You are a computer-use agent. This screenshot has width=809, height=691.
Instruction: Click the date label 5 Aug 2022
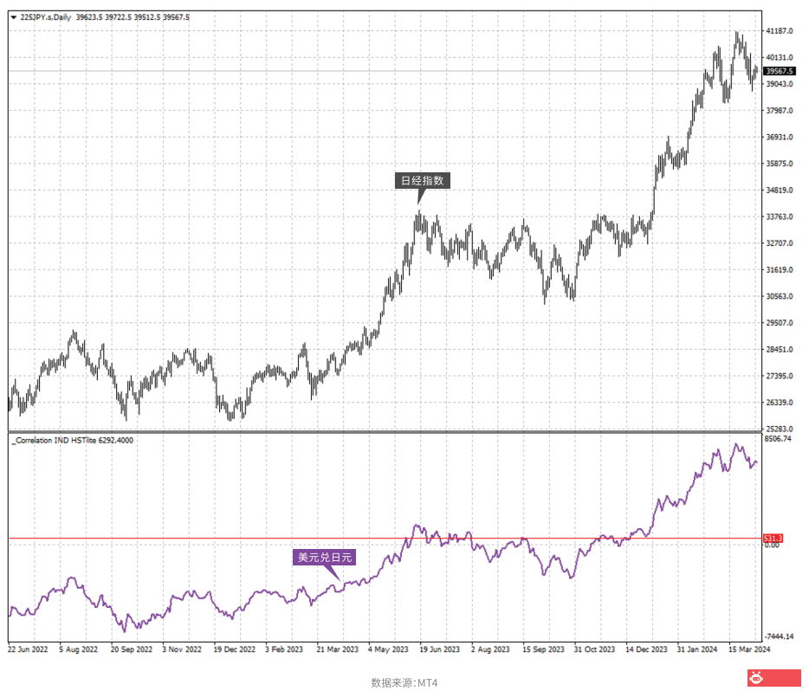(x=79, y=649)
